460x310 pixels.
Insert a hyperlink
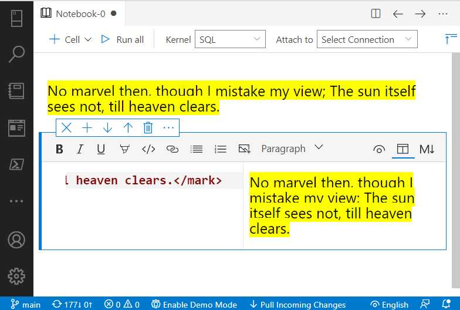pyautogui.click(x=172, y=149)
